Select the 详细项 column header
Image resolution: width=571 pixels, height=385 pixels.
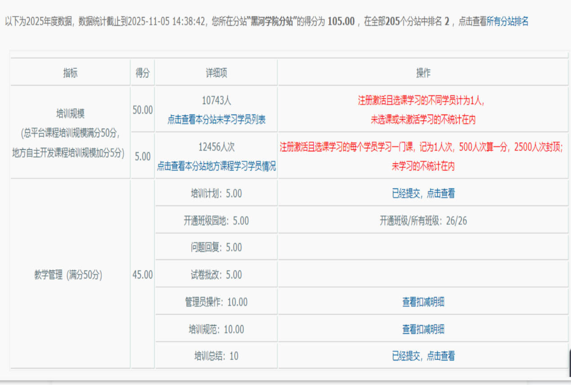coord(216,73)
